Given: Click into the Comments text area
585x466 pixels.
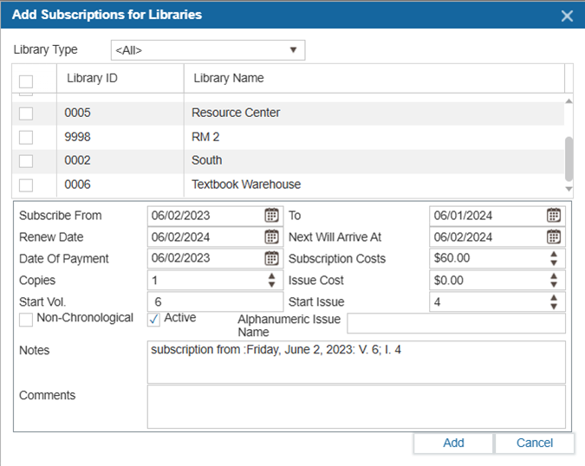Looking at the screenshot, I should pos(355,406).
